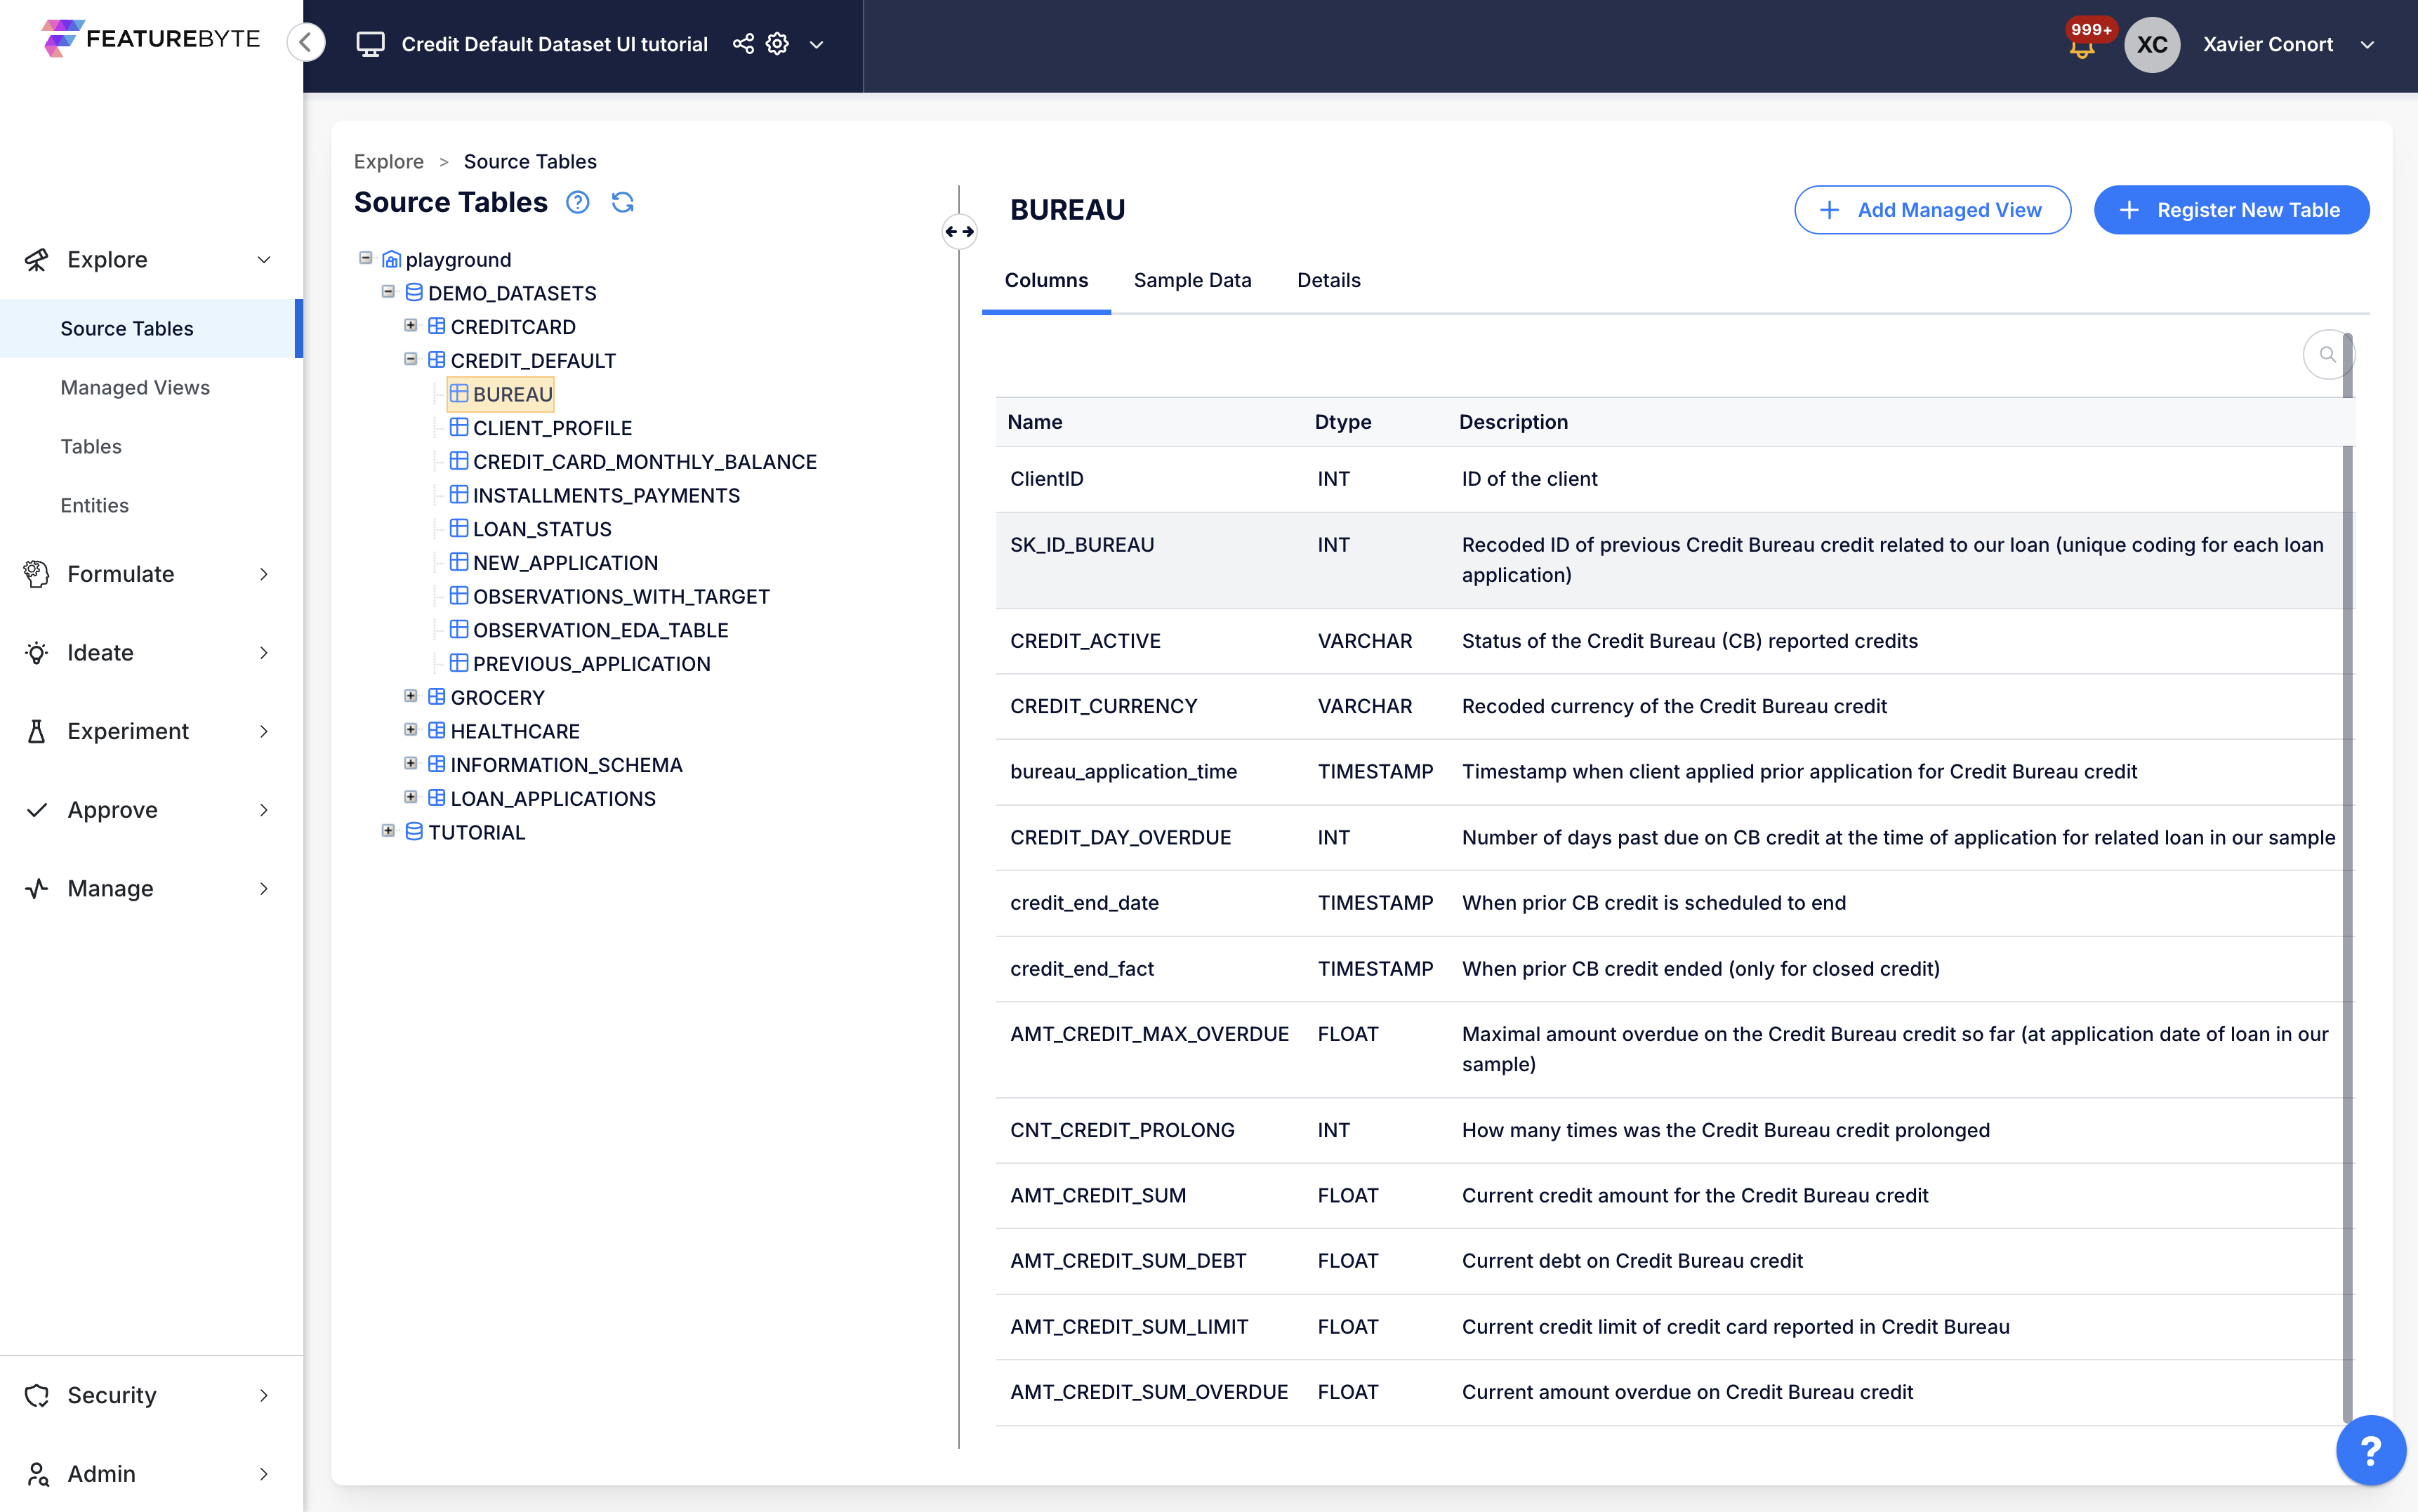Click the Add Managed View button
Image resolution: width=2418 pixels, height=1512 pixels.
(x=1931, y=210)
